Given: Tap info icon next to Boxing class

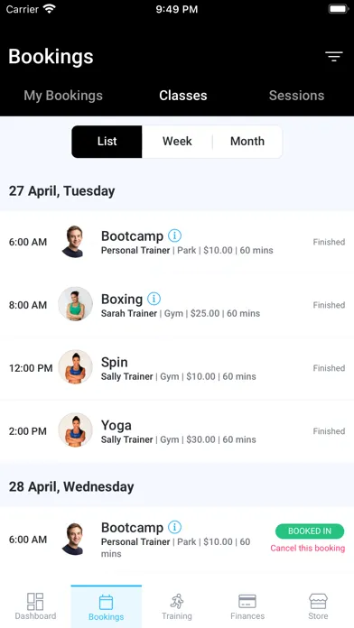Looking at the screenshot, I should coord(154,299).
